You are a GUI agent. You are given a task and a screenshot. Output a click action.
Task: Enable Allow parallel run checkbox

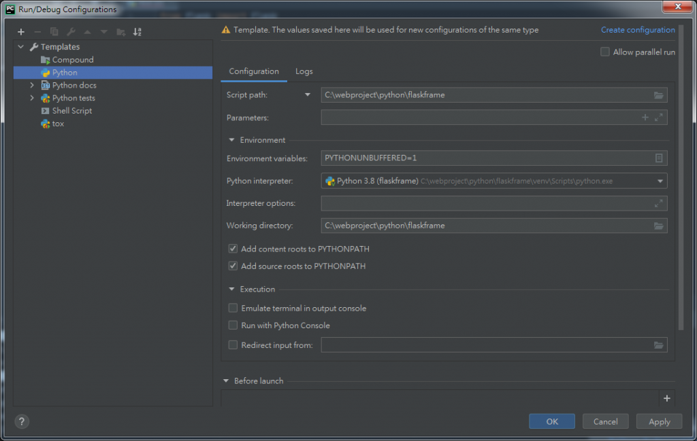coord(604,52)
